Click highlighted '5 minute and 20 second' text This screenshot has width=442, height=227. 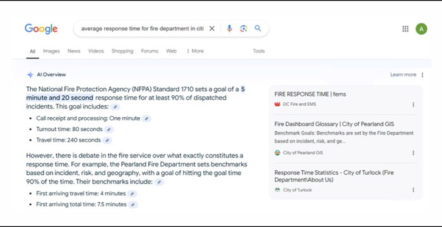coord(135,93)
